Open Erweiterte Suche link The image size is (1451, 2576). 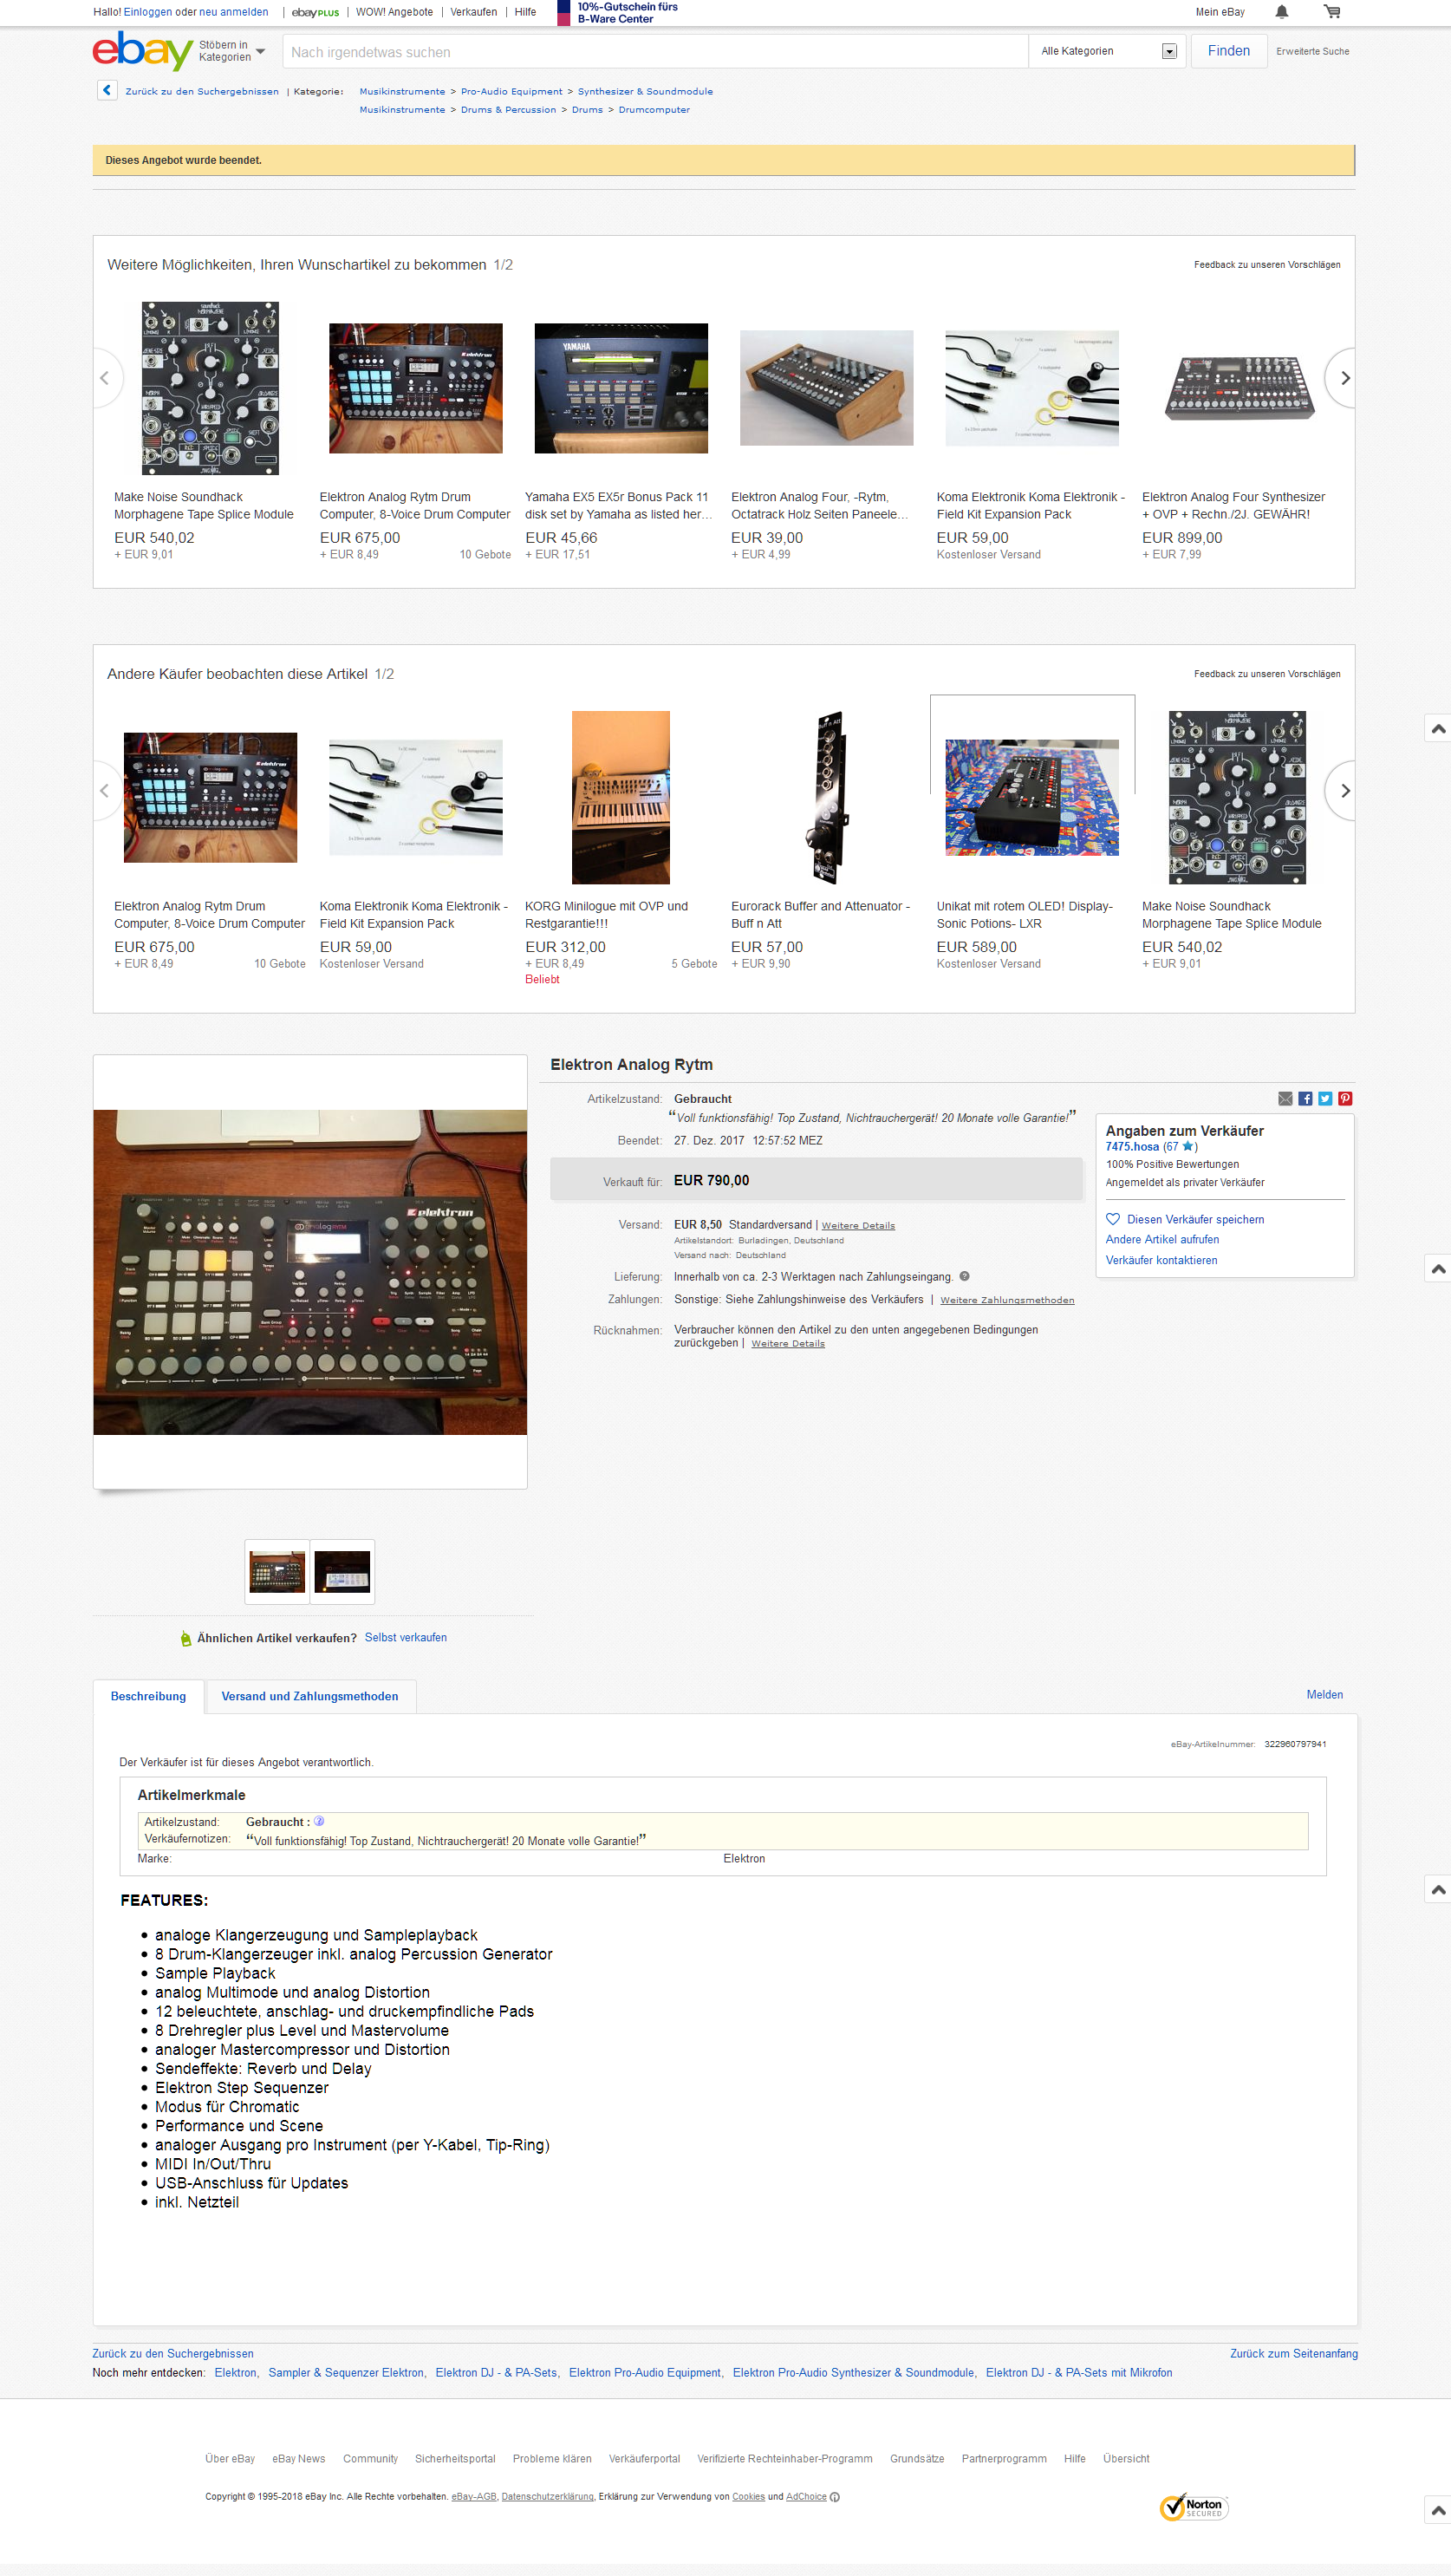coord(1312,51)
